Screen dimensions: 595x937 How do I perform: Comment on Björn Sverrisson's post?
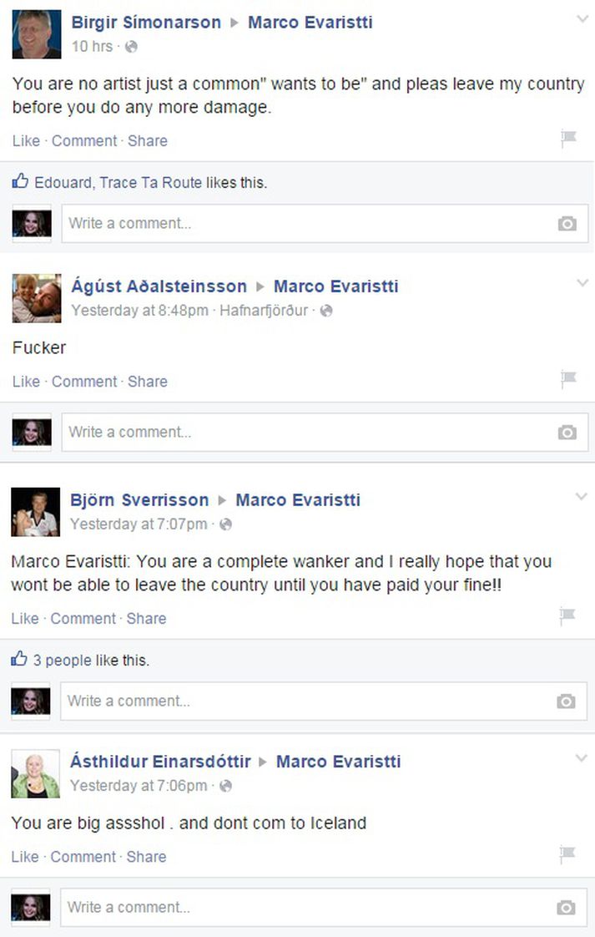tap(83, 619)
